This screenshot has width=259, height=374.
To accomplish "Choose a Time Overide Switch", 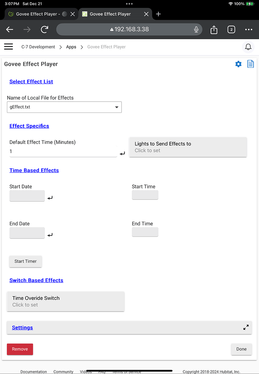I will pos(66,301).
